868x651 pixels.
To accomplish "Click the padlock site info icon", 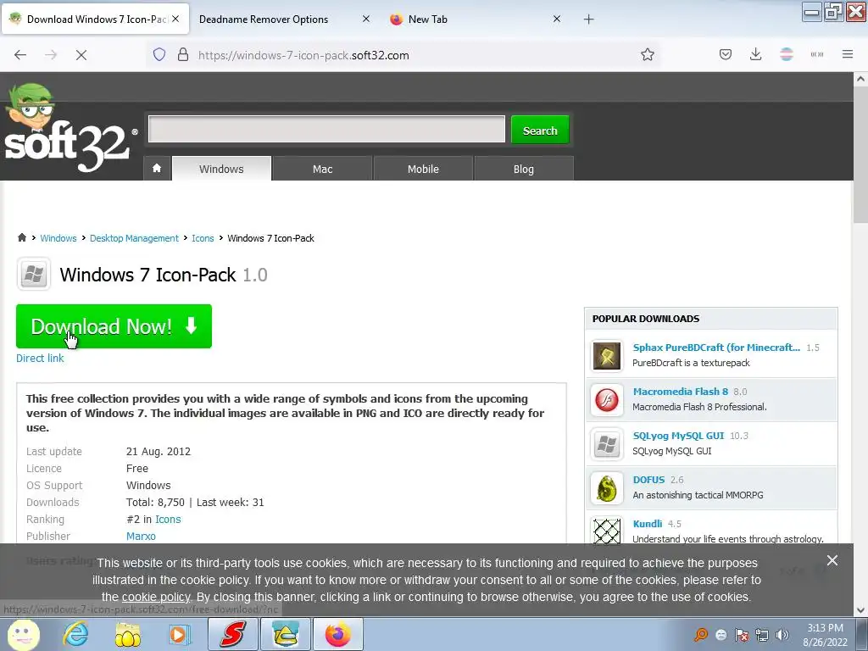I will [183, 55].
